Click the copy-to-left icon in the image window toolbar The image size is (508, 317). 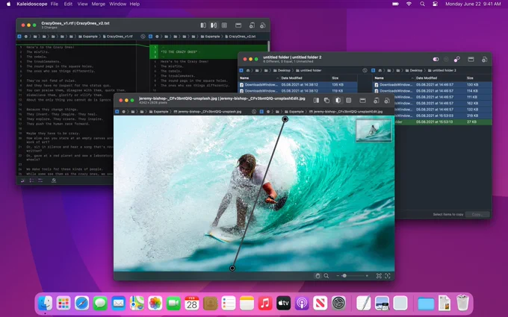click(x=376, y=101)
